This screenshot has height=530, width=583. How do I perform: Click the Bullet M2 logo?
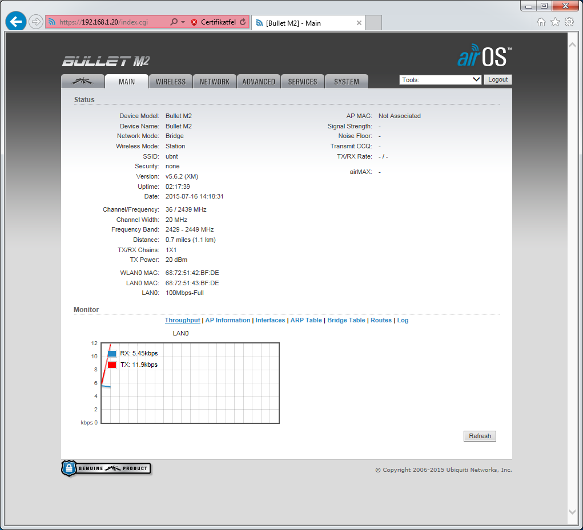[x=106, y=61]
